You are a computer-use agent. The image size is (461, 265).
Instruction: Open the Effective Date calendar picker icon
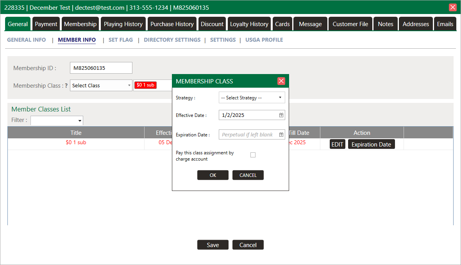click(x=281, y=115)
